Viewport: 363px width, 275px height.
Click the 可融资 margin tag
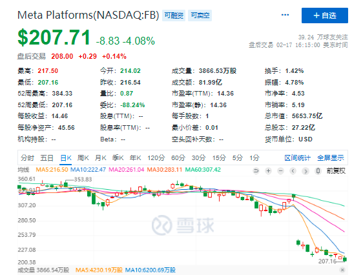(174, 15)
